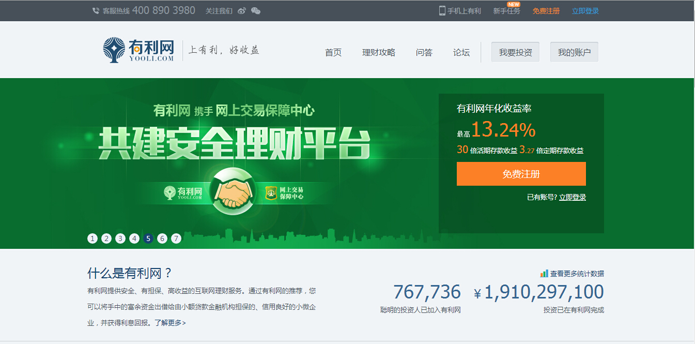Image resolution: width=695 pixels, height=344 pixels.
Task: Click 立即登录 in top bar
Action: [x=585, y=11]
